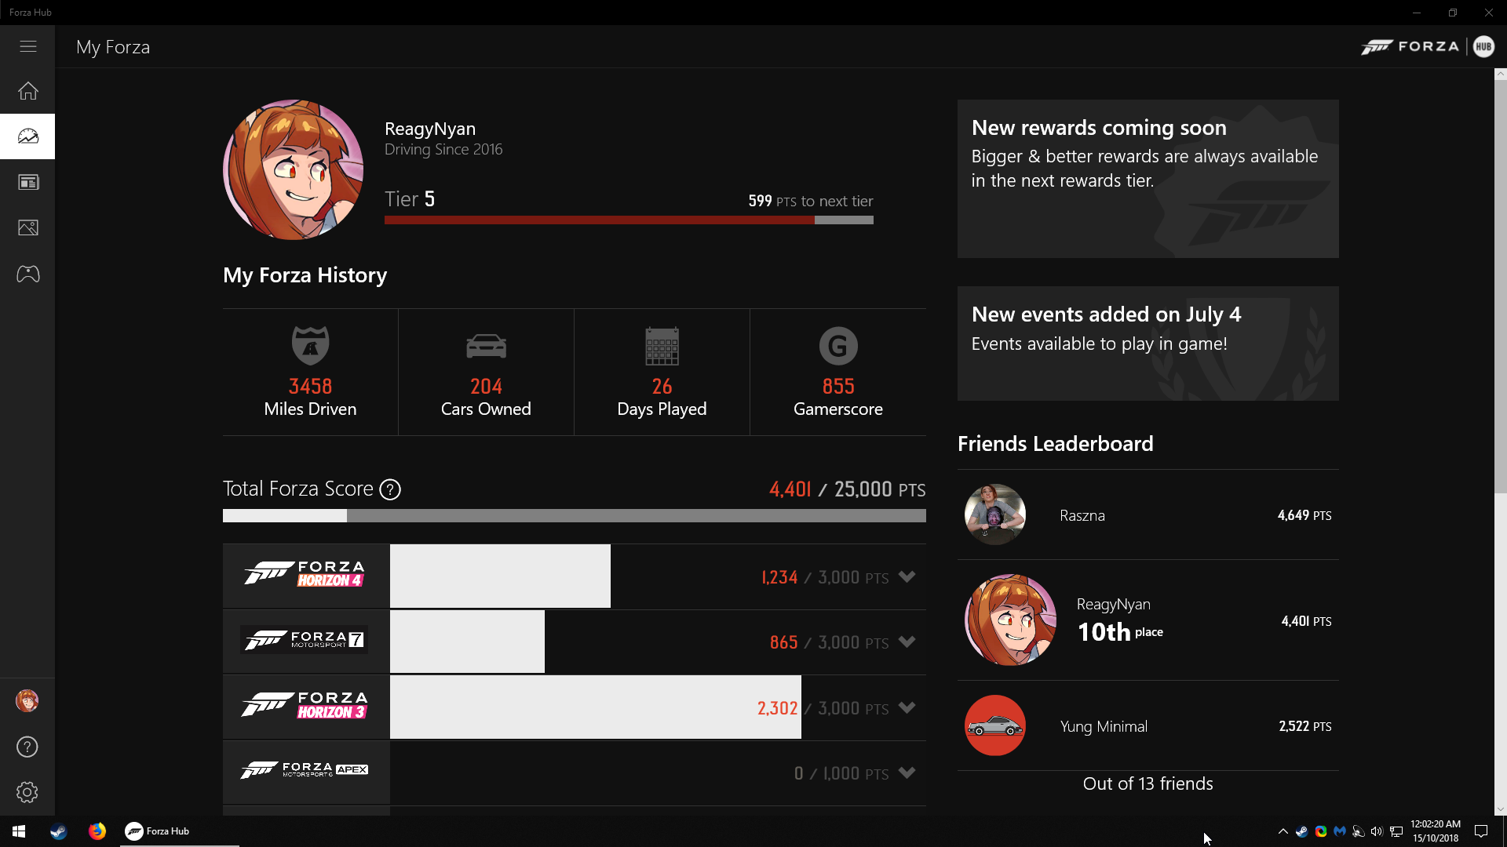Click the Forza Hub logo in header
Image resolution: width=1507 pixels, height=847 pixels.
pyautogui.click(x=1427, y=47)
